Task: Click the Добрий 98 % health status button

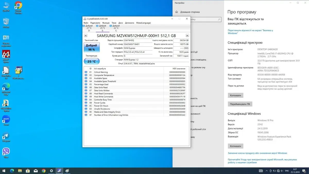Action: 91,47
